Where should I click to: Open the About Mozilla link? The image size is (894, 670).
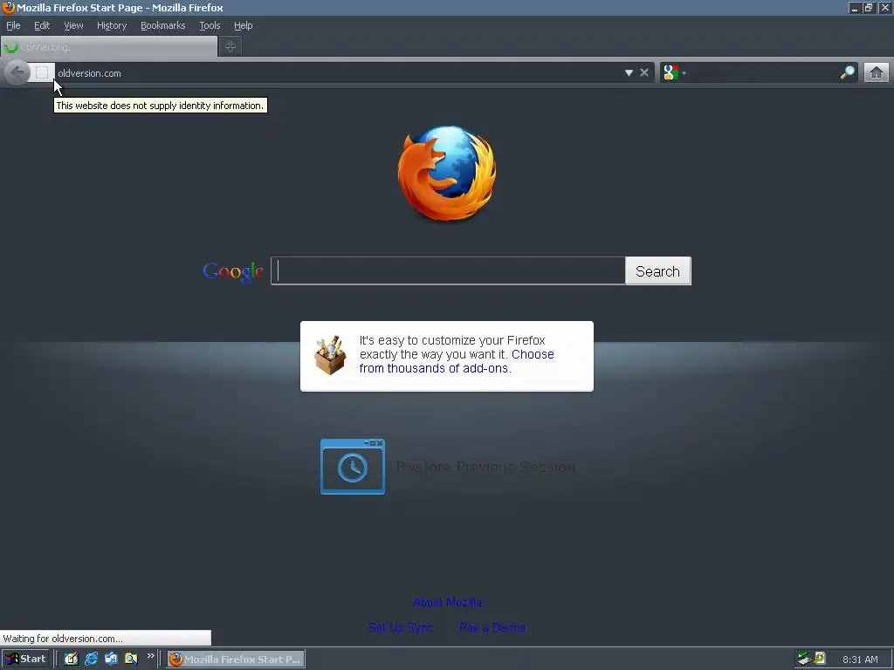pos(447,602)
